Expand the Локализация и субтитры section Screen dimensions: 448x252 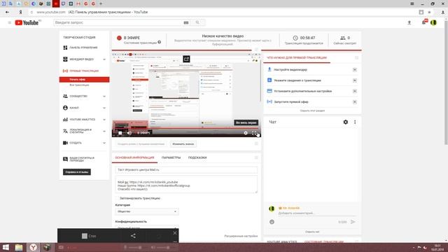point(104,131)
